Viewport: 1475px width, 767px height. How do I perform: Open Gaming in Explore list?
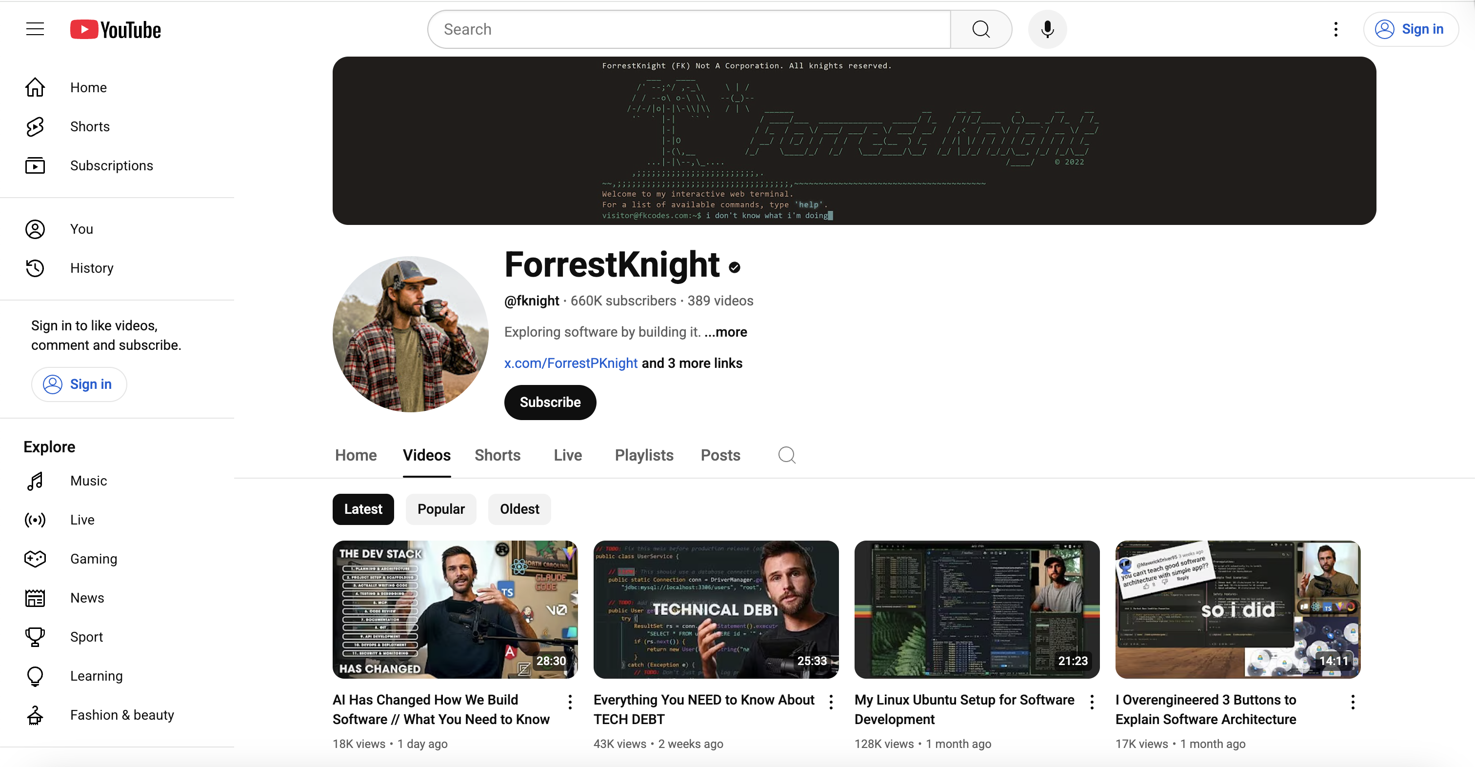click(93, 559)
